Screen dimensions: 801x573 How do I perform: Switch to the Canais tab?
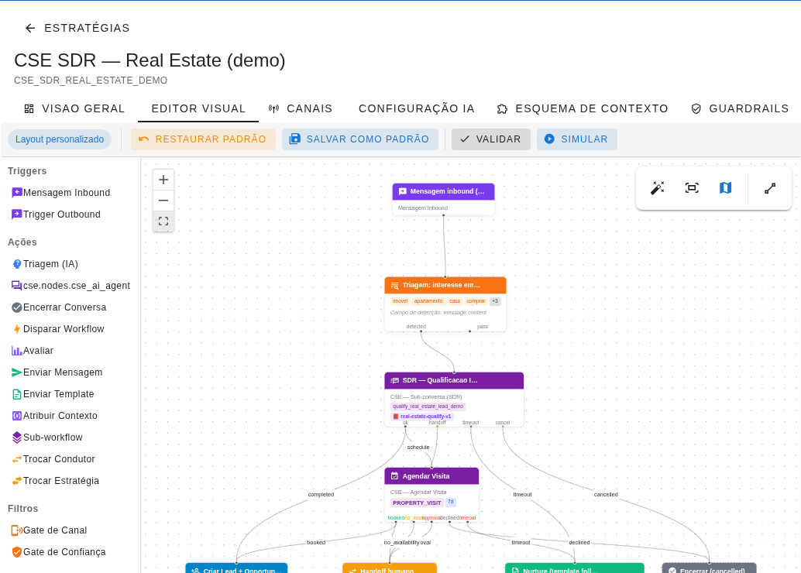tap(301, 108)
